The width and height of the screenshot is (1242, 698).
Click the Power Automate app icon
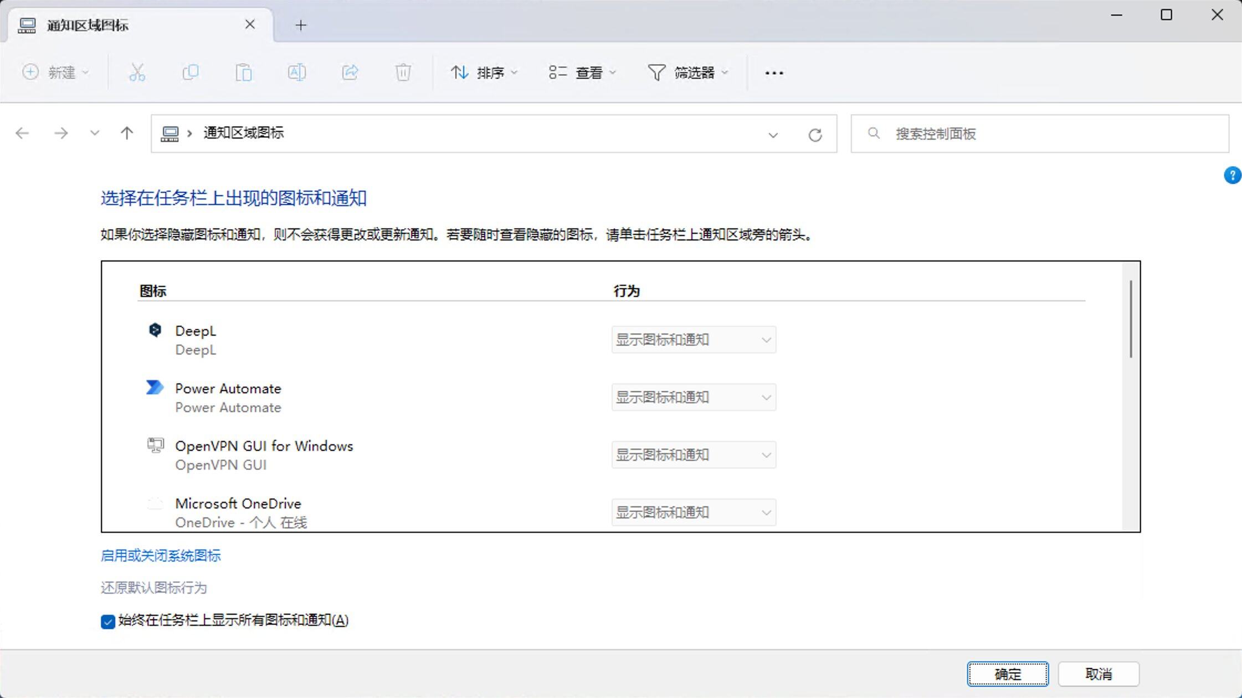click(155, 387)
